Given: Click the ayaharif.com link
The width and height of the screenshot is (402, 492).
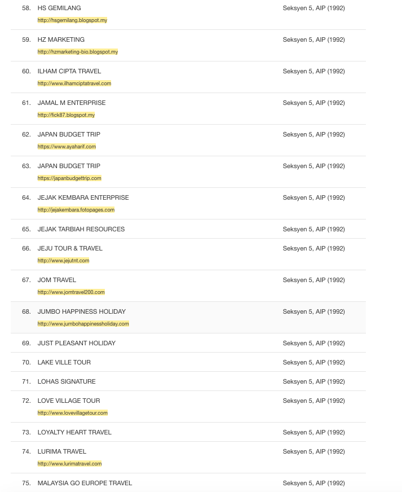Looking at the screenshot, I should coord(67,147).
